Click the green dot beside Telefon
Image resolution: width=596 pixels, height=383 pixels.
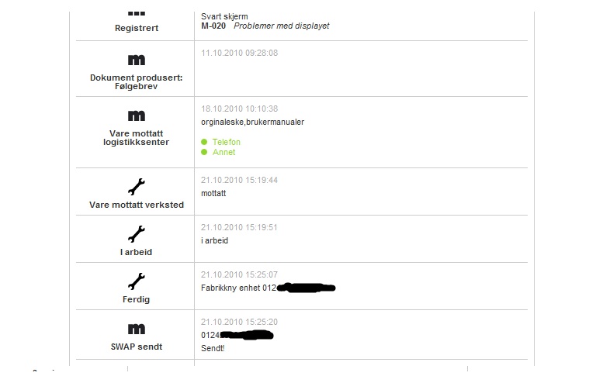click(204, 142)
